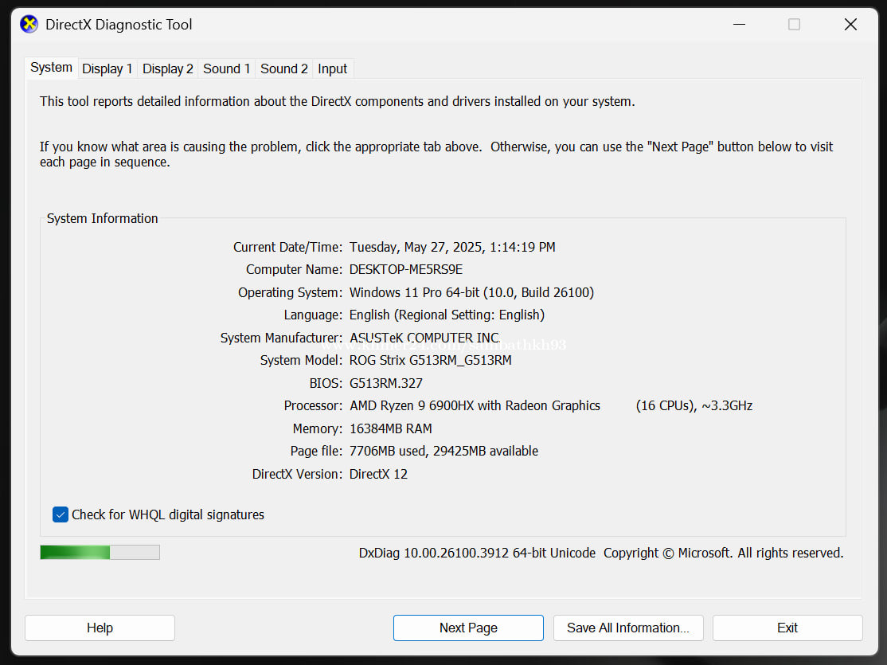Click memory value 16384MB RAM

click(390, 428)
